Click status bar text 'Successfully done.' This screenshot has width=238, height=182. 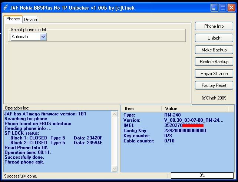tap(20, 176)
